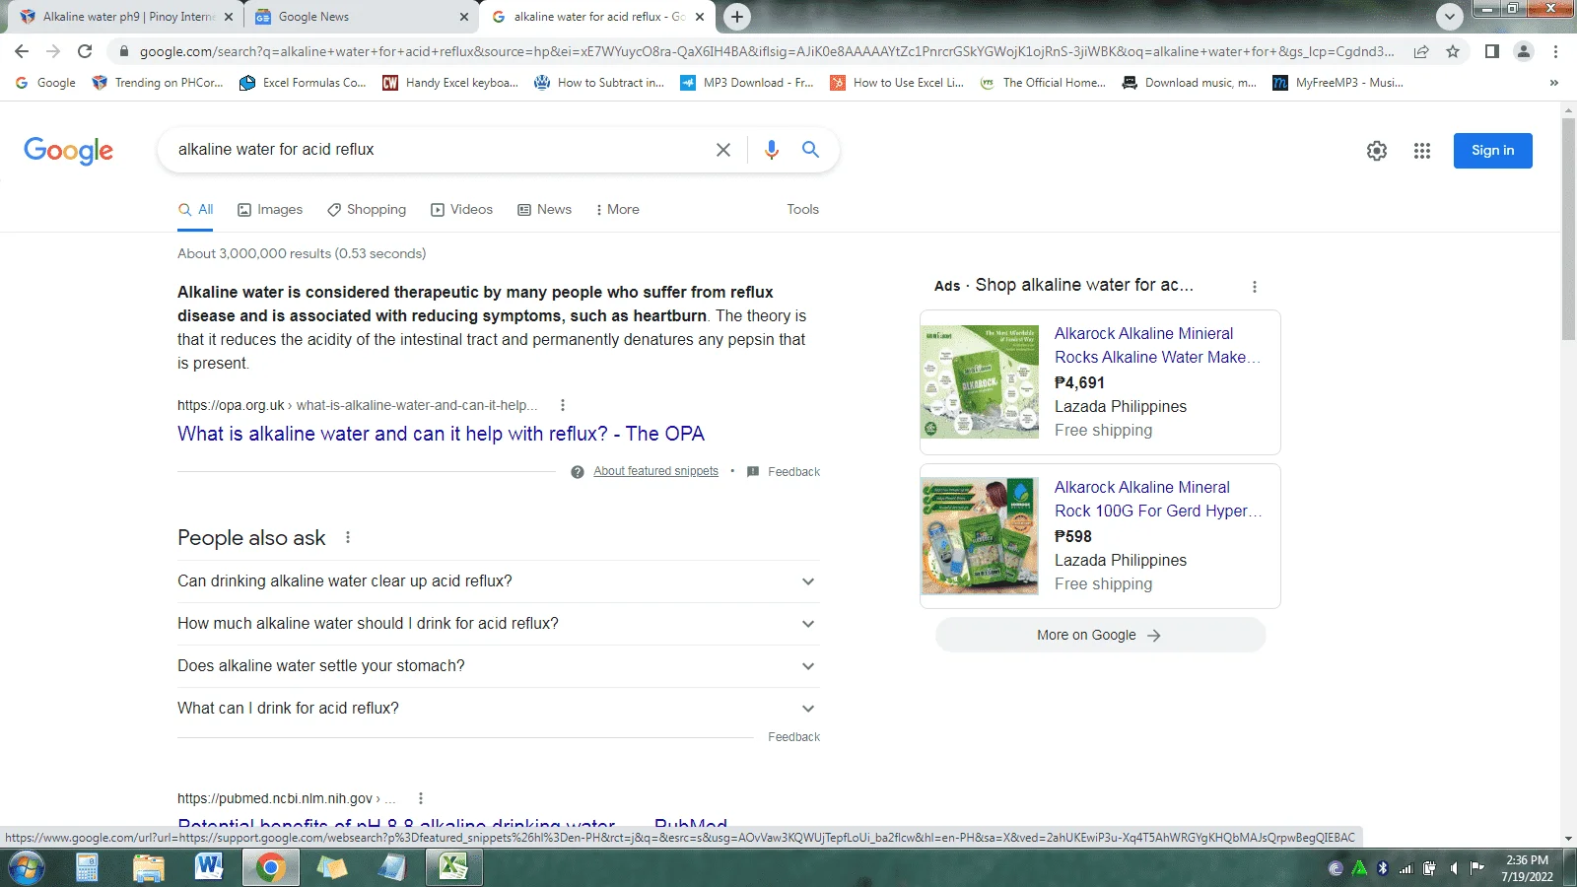Open Alkarock Alkaline Minieral Rocks product link
This screenshot has height=887, width=1577.
click(x=1157, y=346)
